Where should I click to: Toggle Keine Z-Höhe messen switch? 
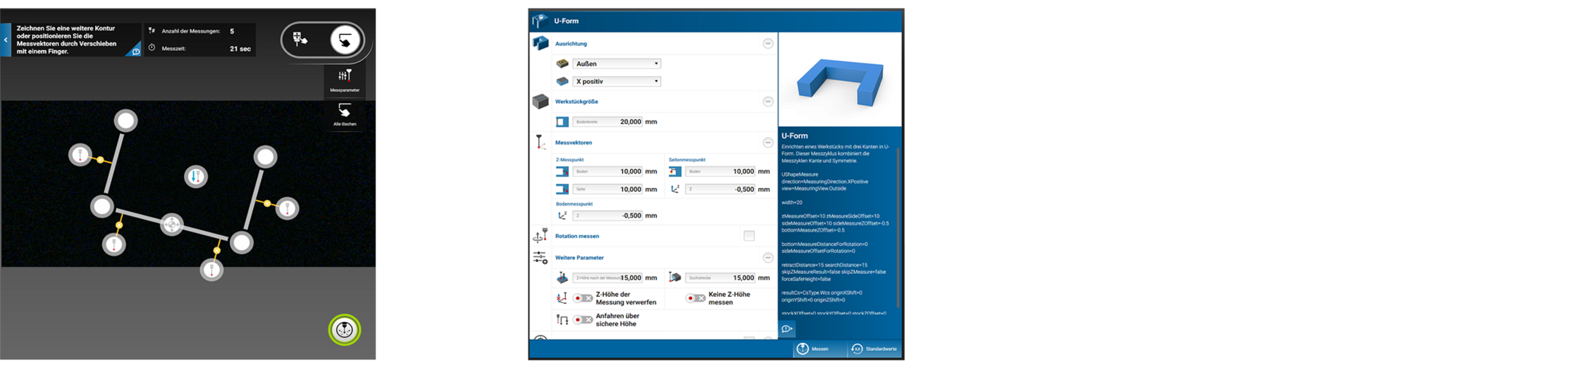696,298
